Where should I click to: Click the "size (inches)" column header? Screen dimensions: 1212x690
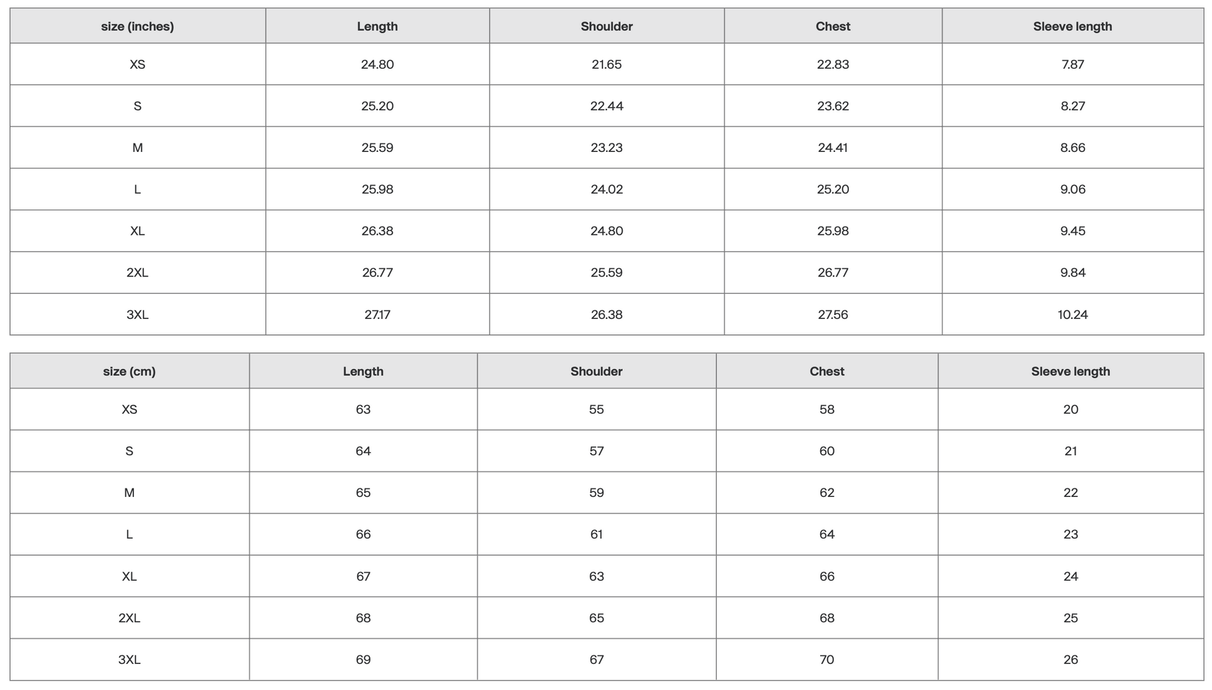point(137,26)
